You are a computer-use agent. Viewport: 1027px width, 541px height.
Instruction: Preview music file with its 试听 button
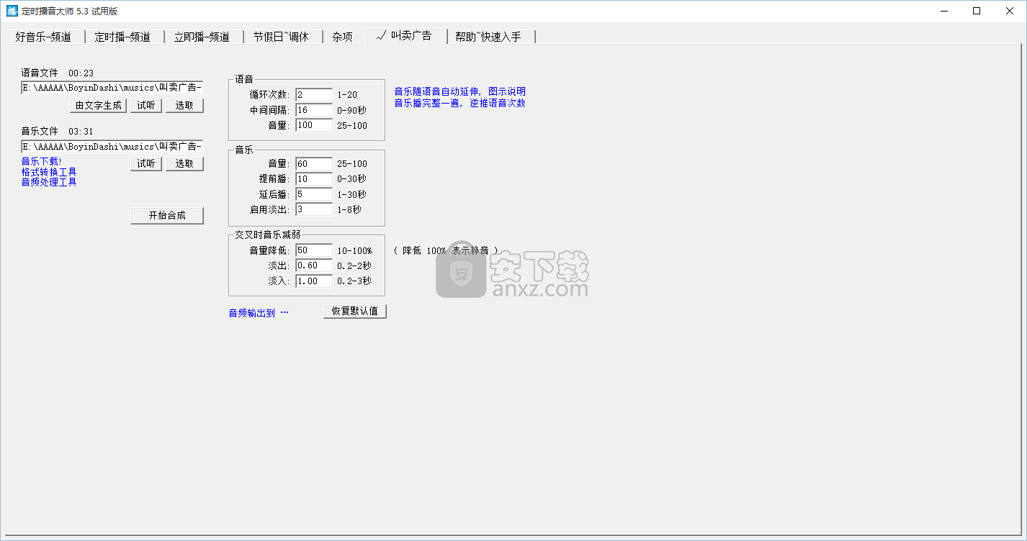click(x=146, y=163)
